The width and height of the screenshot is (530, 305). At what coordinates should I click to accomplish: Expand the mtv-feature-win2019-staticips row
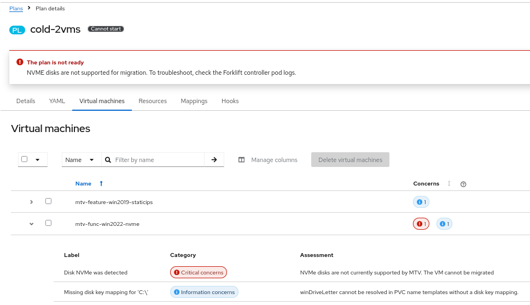(x=31, y=202)
